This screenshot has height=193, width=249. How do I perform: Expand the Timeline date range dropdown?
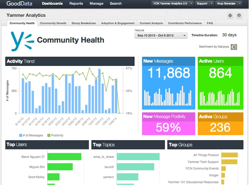point(184,35)
